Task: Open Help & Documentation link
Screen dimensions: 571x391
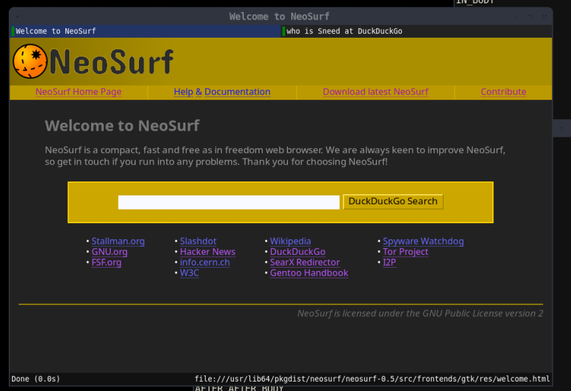Action: click(x=222, y=92)
